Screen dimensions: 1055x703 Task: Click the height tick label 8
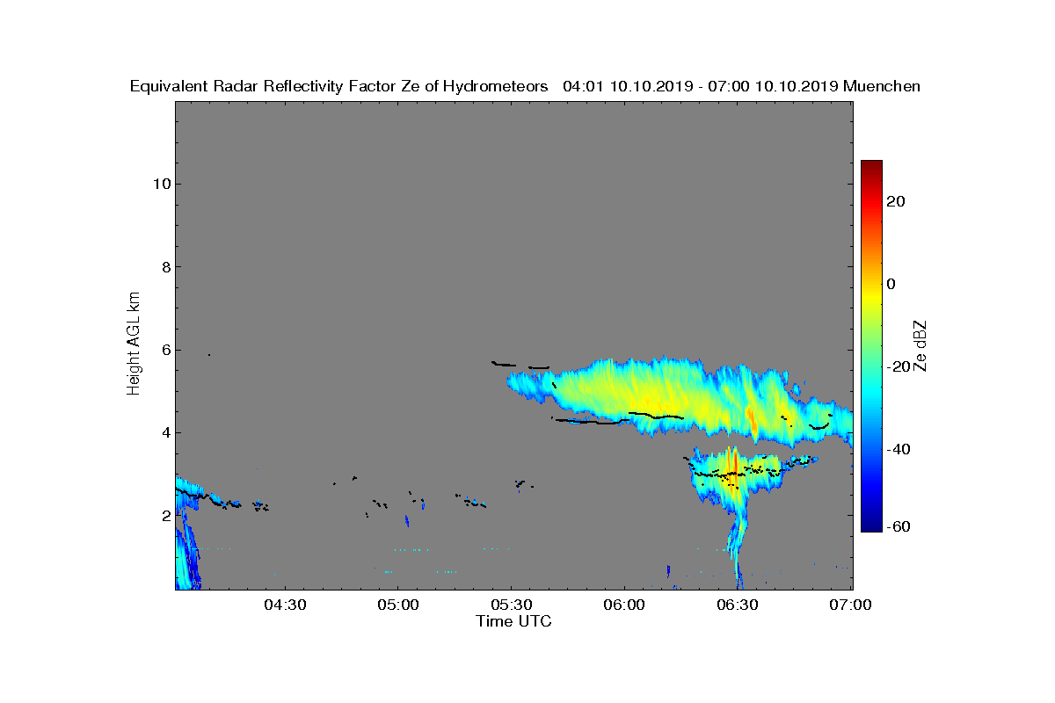164,266
